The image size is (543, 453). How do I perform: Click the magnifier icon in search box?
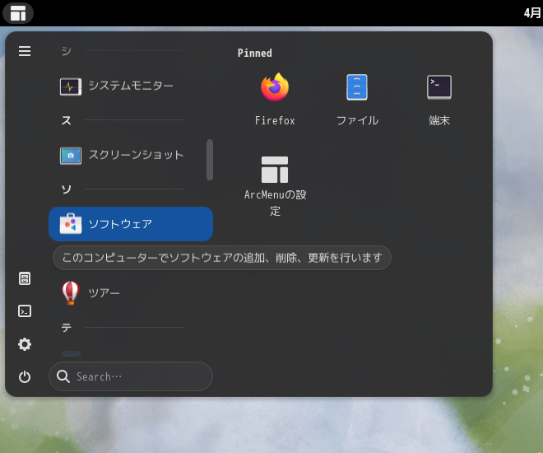click(x=63, y=376)
